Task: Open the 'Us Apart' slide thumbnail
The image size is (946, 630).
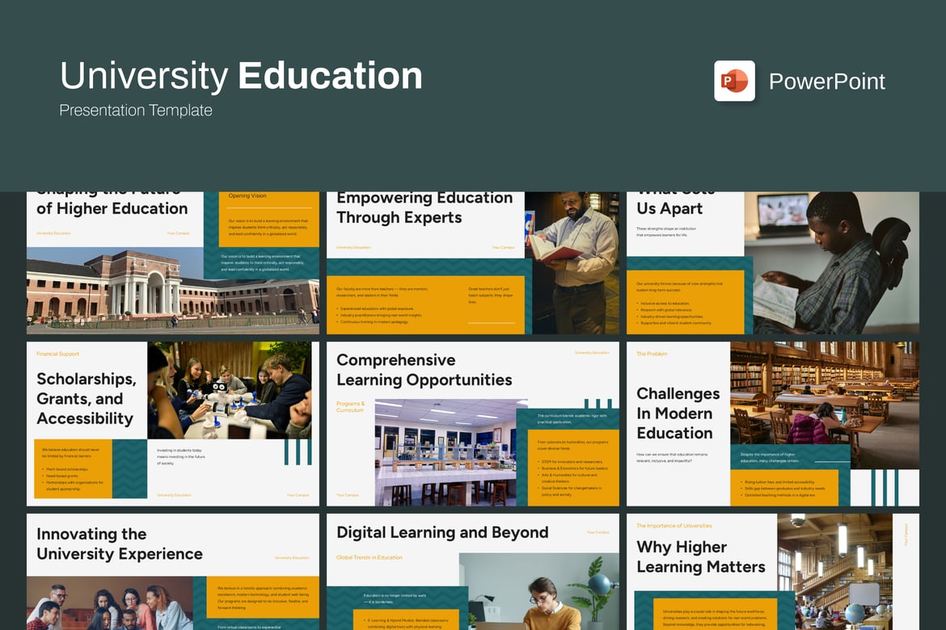Action: 773,262
